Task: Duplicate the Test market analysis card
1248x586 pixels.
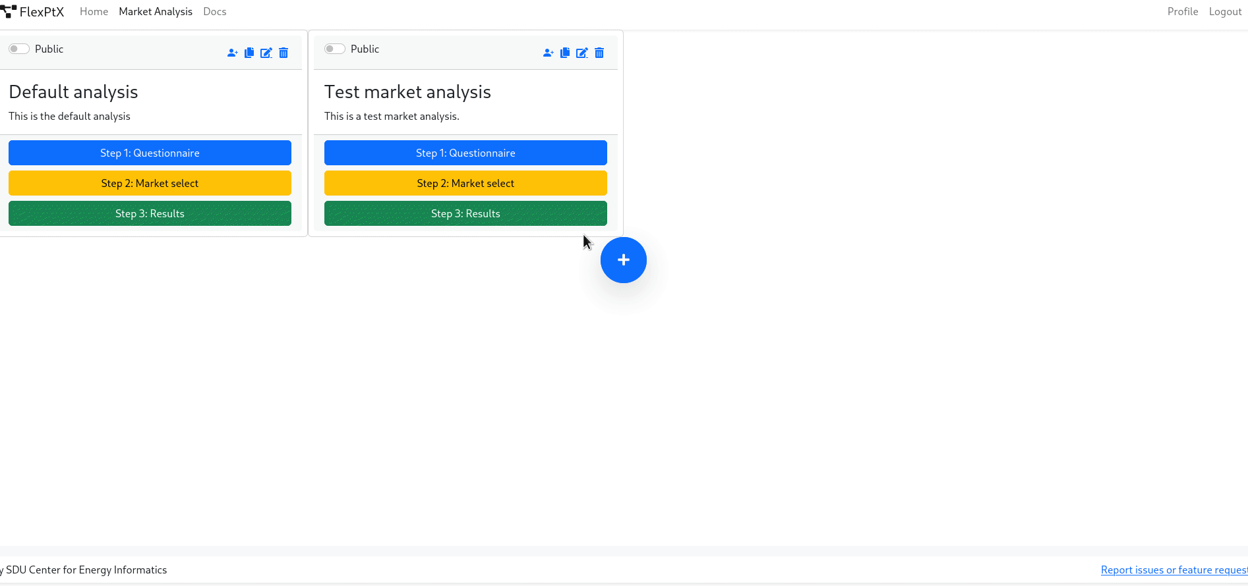Action: pos(565,53)
